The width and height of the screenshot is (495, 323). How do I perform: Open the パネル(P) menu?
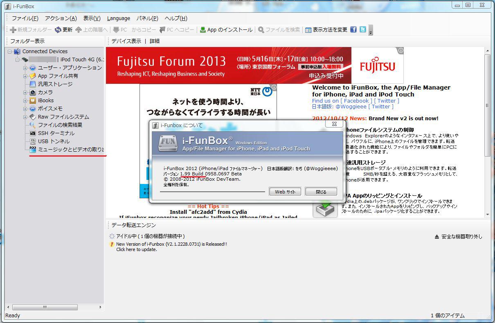(147, 18)
